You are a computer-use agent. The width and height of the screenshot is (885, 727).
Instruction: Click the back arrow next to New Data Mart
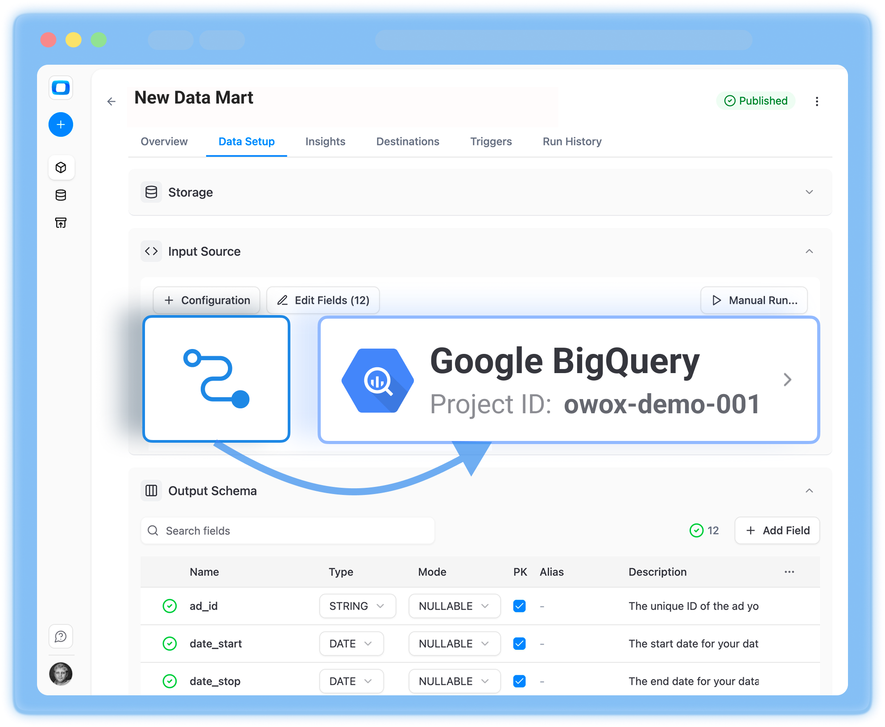click(111, 101)
